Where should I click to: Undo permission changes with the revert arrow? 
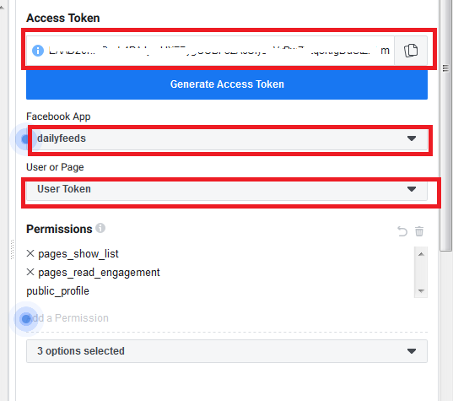coord(402,231)
